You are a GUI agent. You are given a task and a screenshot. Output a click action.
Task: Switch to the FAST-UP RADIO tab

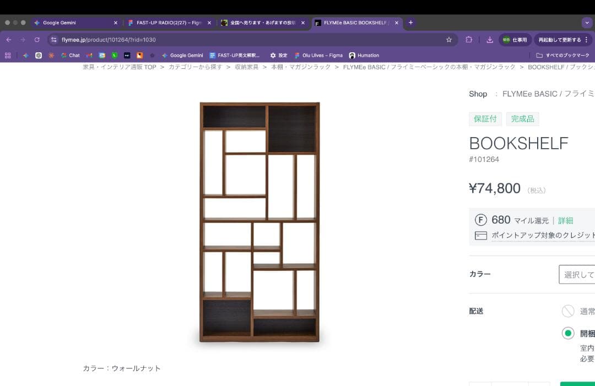point(165,23)
